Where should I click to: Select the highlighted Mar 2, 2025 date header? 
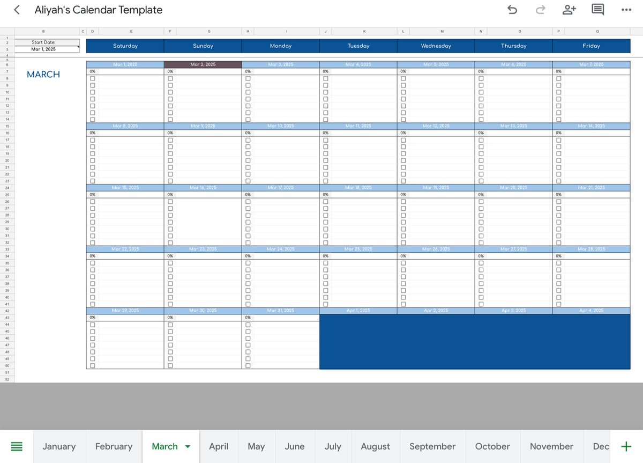203,64
